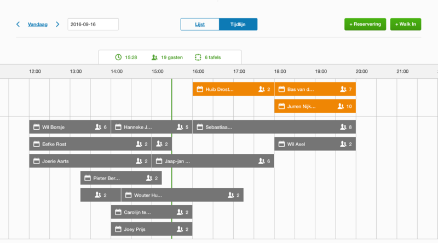The width and height of the screenshot is (438, 243).
Task: Switch to the Lijst view tab
Action: 200,25
